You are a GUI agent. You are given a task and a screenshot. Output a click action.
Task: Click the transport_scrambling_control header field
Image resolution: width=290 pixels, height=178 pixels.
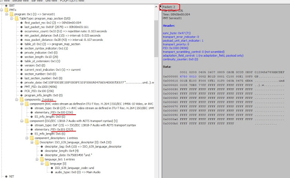pos(193,52)
